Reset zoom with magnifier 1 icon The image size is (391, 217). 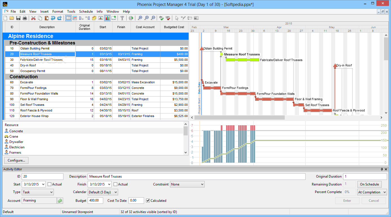click(x=147, y=18)
